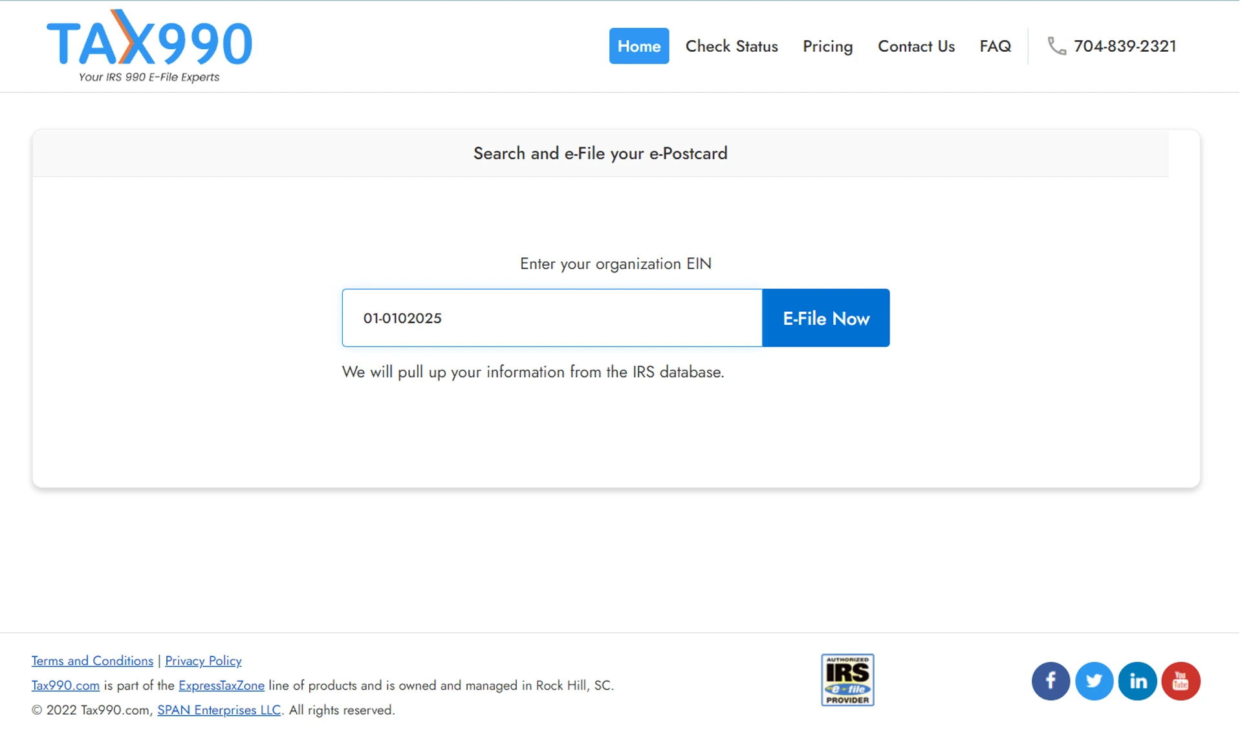The width and height of the screenshot is (1242, 731).
Task: Open the LinkedIn social icon
Action: coord(1137,681)
